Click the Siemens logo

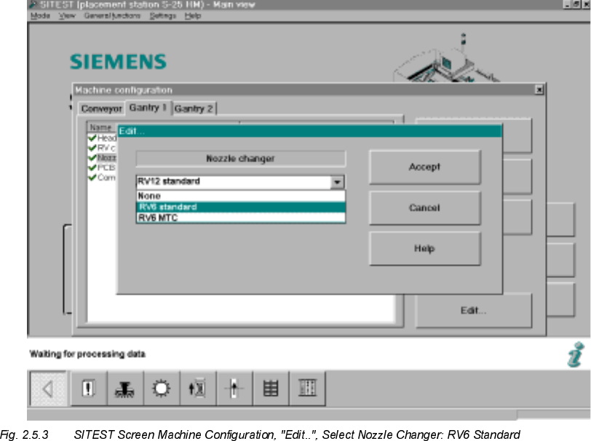[x=118, y=62]
